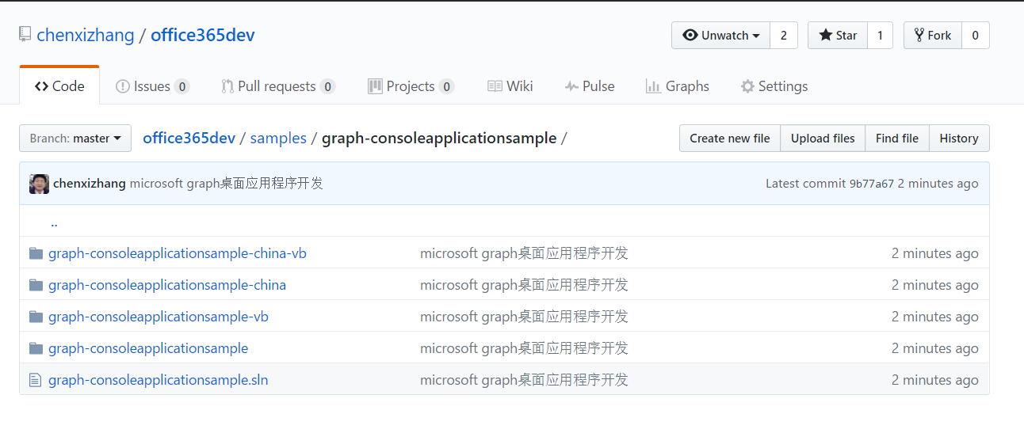Image resolution: width=1024 pixels, height=433 pixels.
Task: Click folder icon beside graph-consoleapplicationsample-vb
Action: pyautogui.click(x=36, y=317)
